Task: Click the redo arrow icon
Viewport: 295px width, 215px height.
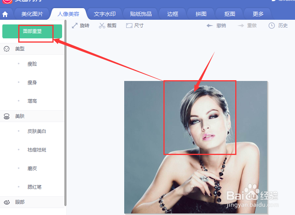Action: click(x=241, y=26)
